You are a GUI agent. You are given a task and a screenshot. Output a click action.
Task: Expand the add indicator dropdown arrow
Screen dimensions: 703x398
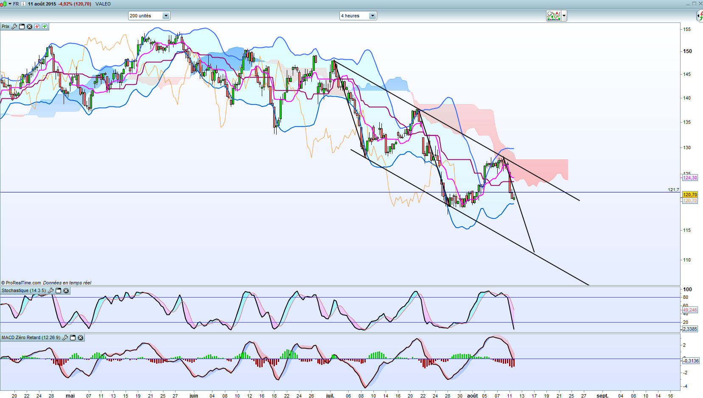pos(564,16)
